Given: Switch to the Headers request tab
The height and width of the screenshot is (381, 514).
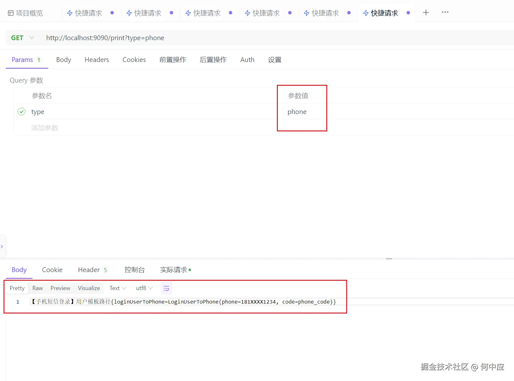Looking at the screenshot, I should (97, 60).
